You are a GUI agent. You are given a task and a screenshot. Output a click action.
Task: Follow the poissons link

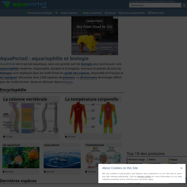pyautogui.click(x=69, y=77)
